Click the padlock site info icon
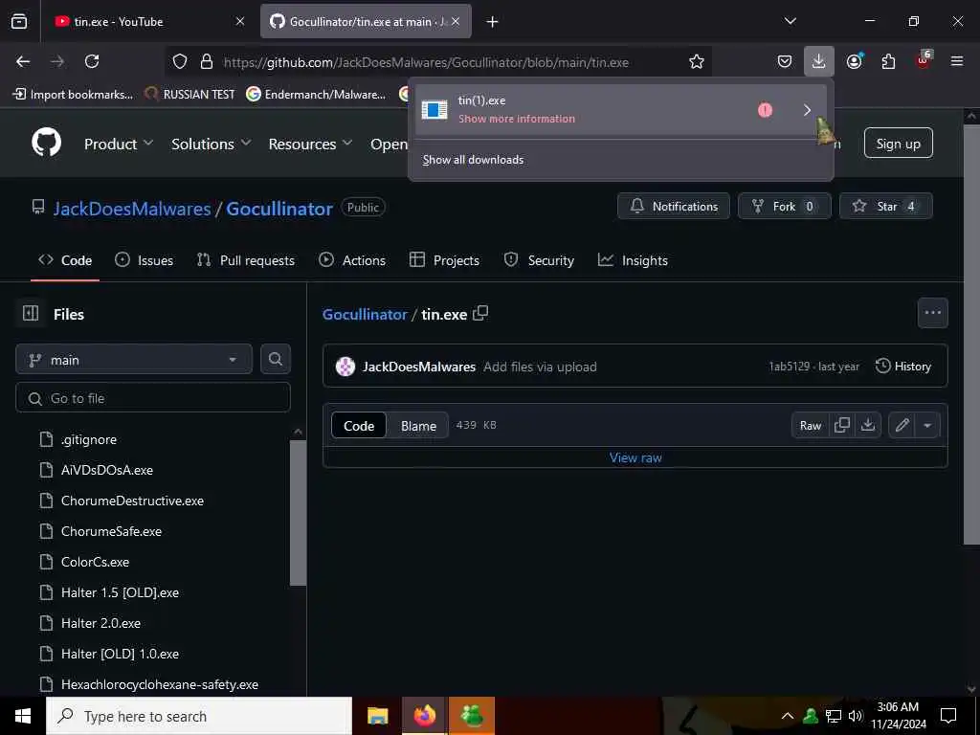This screenshot has width=980, height=735. (x=207, y=61)
